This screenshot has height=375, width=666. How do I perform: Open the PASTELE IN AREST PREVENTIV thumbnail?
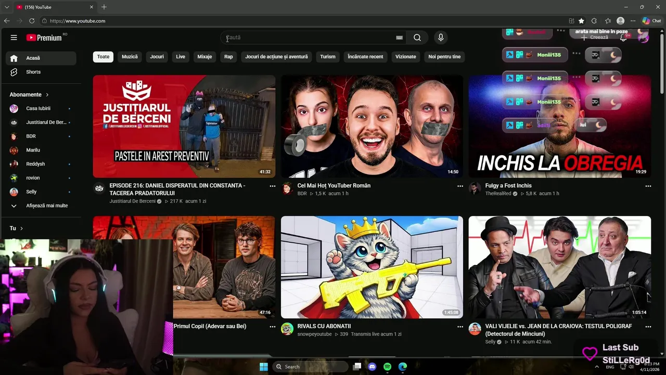point(184,127)
